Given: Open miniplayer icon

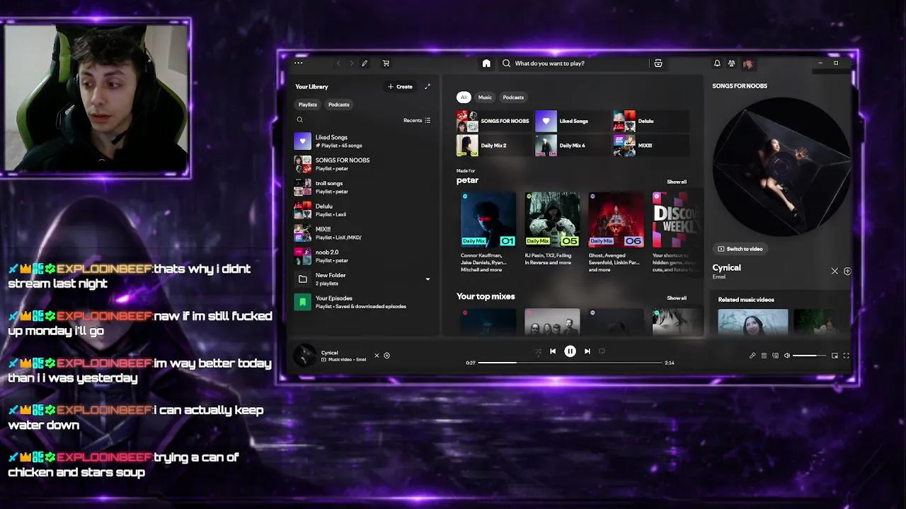Looking at the screenshot, I should (x=835, y=356).
